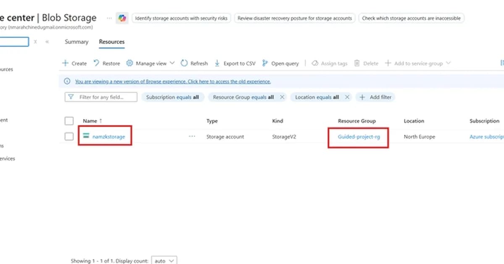The height and width of the screenshot is (264, 504).
Task: Expand the Manage view dropdown
Action: pos(171,63)
